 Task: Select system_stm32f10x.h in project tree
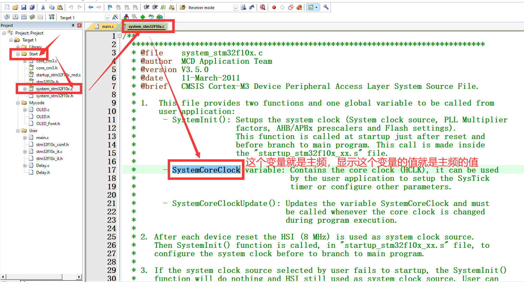54,96
